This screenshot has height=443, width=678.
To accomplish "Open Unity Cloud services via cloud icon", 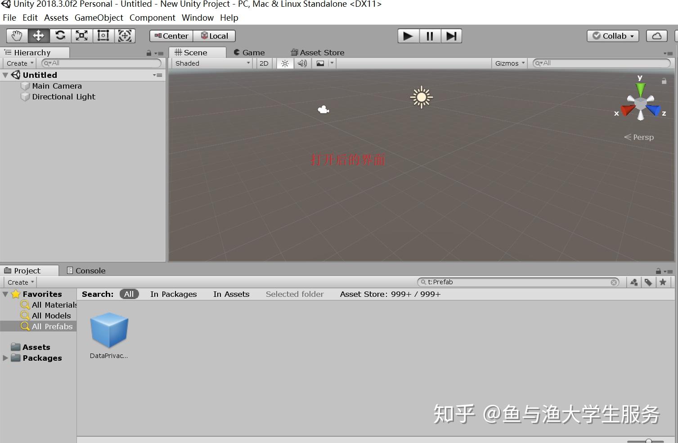I will 656,36.
